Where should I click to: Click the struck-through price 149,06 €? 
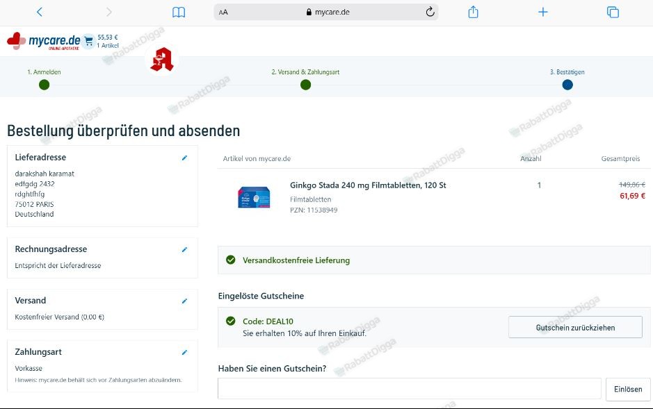(631, 185)
